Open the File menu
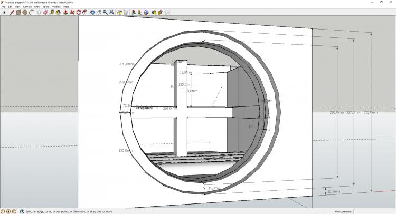 coord(3,6)
